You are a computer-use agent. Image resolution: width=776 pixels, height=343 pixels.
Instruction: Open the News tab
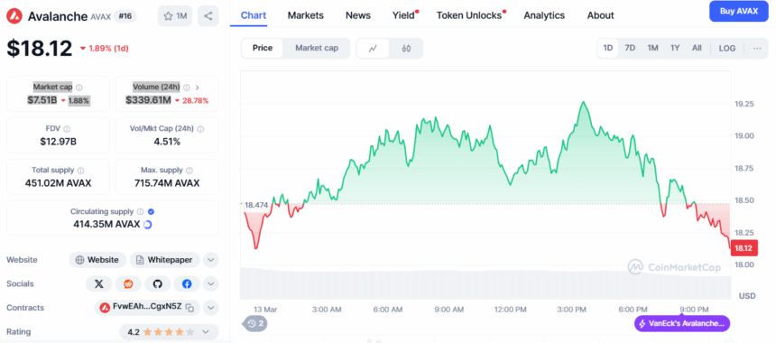(x=358, y=15)
